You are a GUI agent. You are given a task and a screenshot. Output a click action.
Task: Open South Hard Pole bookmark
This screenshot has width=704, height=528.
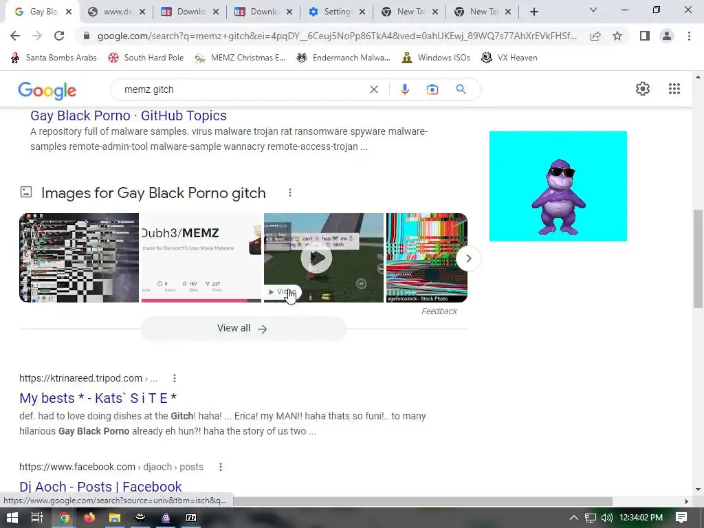146,58
